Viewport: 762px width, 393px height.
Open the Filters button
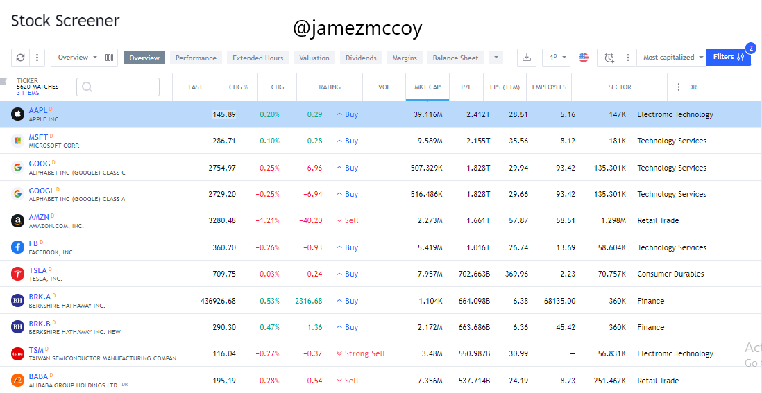click(729, 58)
